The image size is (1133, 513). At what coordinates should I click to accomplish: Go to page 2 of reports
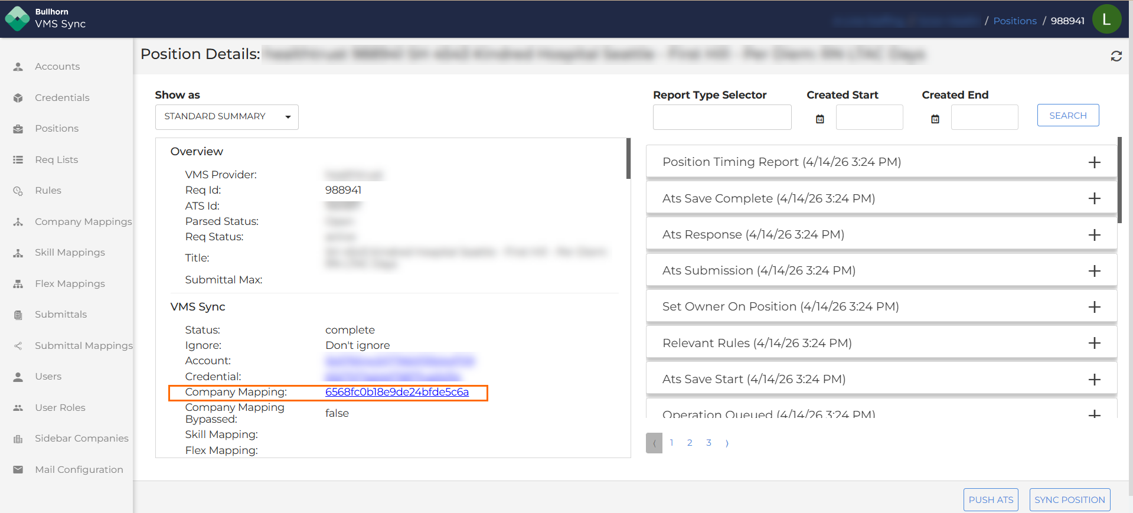pos(690,443)
